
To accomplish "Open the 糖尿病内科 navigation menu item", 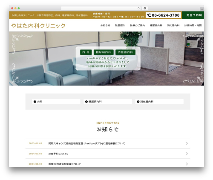I will 156,26.
